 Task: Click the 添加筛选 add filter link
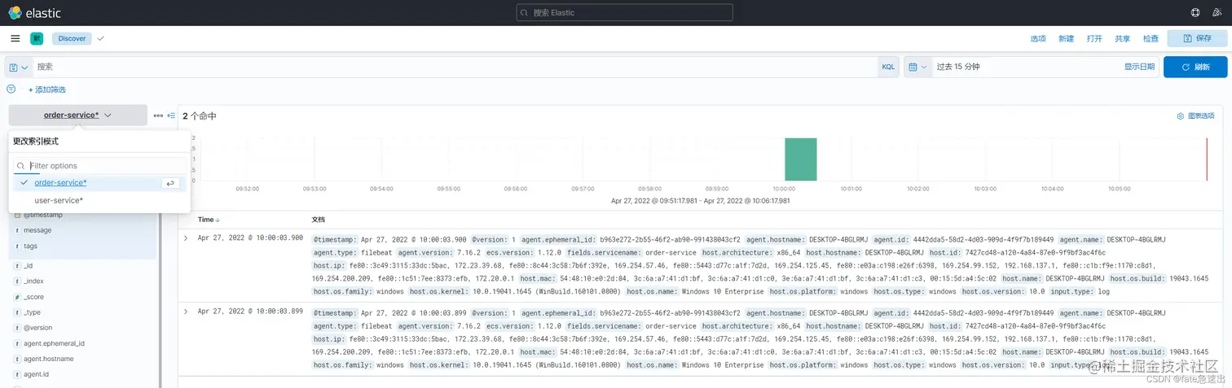click(x=47, y=89)
